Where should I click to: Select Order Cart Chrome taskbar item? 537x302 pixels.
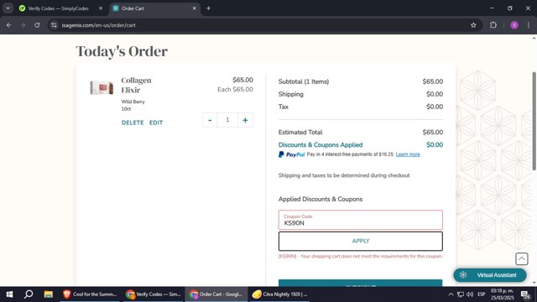coord(216,294)
